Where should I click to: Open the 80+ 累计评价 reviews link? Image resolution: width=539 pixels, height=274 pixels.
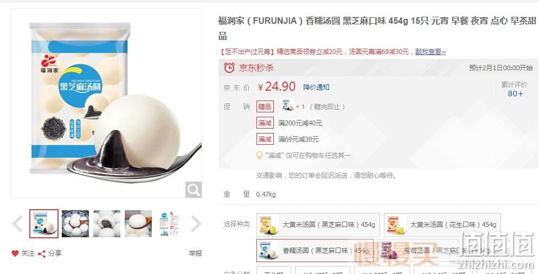(x=516, y=93)
